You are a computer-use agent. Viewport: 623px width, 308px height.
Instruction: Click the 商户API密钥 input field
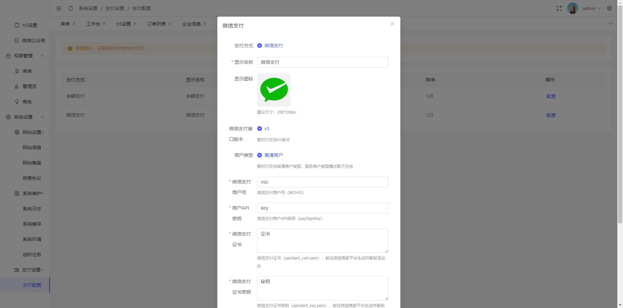tap(322, 208)
